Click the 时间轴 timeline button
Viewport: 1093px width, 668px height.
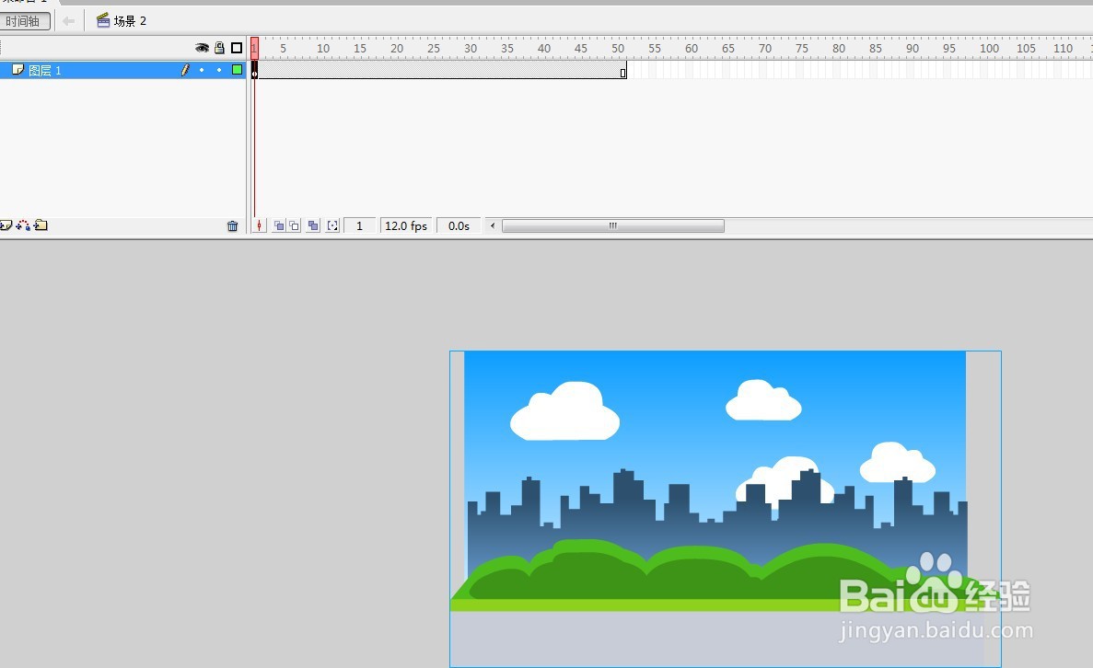click(x=24, y=21)
